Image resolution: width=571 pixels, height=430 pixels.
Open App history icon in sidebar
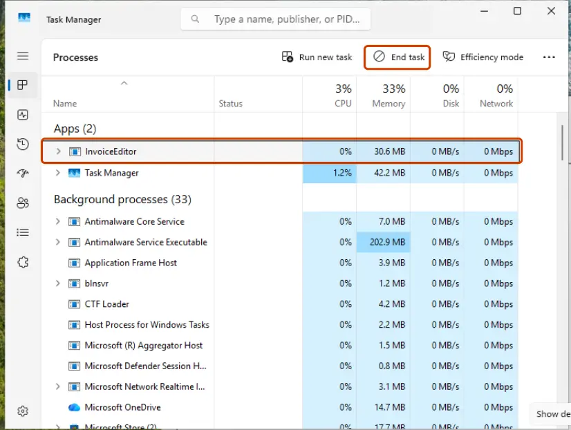pos(23,144)
